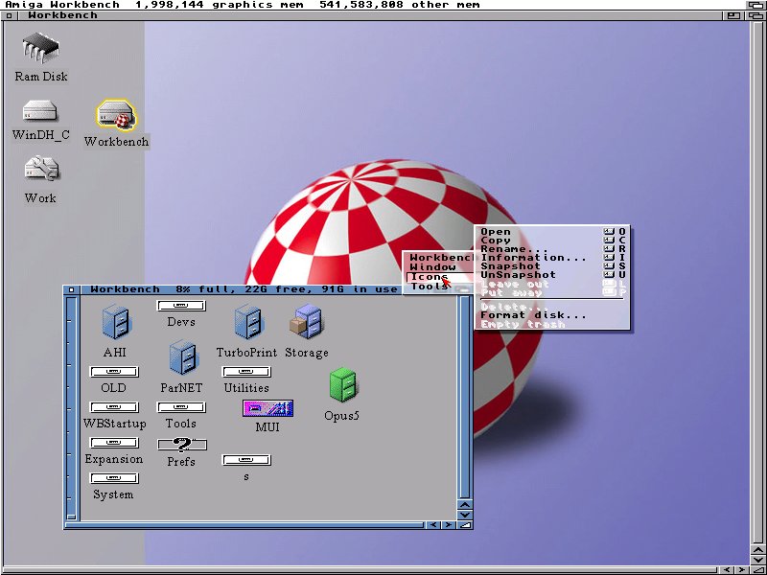Click scroll-left arrow of Workbench drawer window

[433, 524]
